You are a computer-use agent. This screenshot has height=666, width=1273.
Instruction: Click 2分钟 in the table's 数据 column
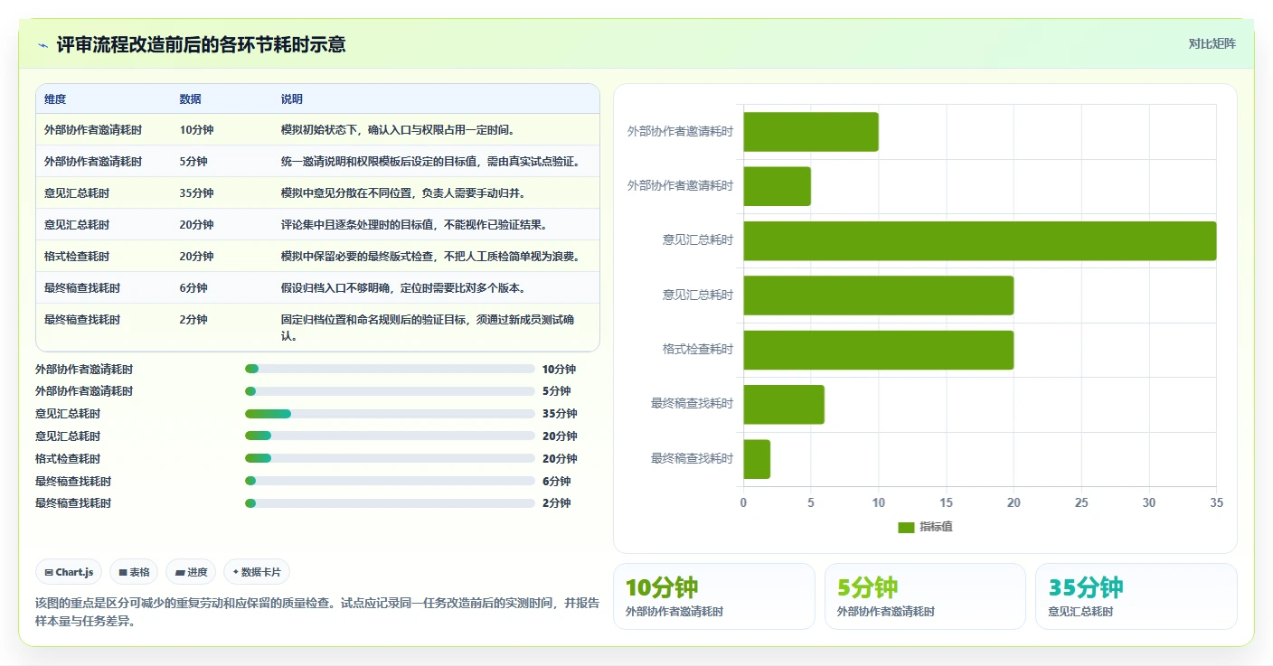point(193,319)
